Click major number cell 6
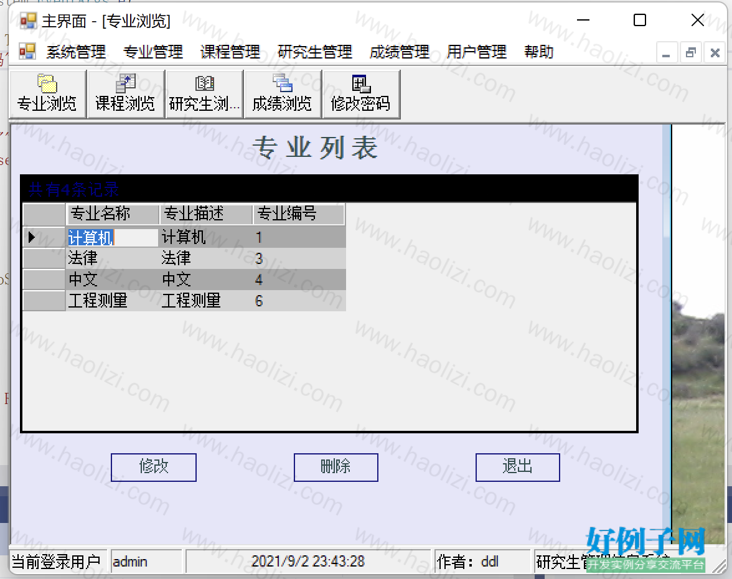This screenshot has width=732, height=579. click(299, 300)
